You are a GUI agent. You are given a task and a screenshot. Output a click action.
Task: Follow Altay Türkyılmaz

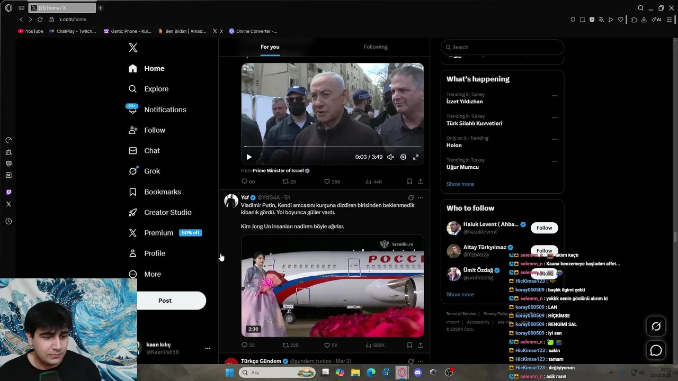[544, 250]
